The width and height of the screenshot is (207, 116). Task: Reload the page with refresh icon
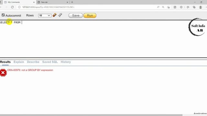[x=12, y=7]
